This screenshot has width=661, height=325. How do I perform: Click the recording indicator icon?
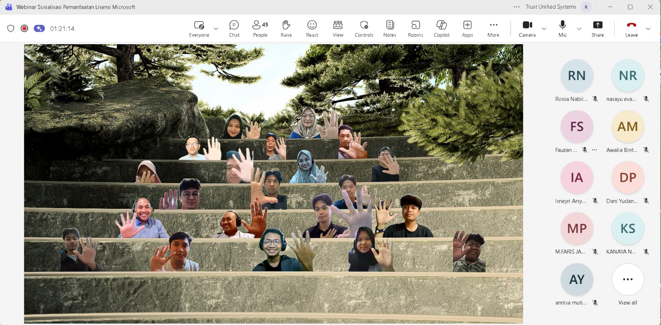24,29
